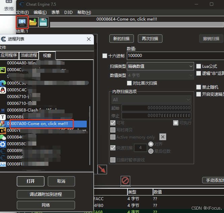Click the 停止 stop address field

(x=156, y=116)
